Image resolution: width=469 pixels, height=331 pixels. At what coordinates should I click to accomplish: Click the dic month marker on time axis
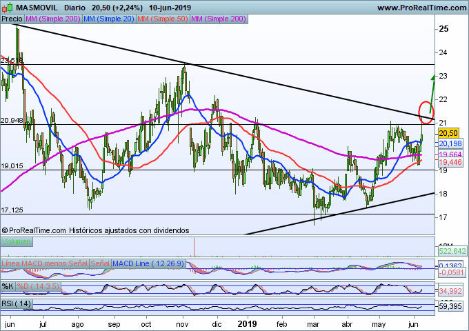[217, 324]
